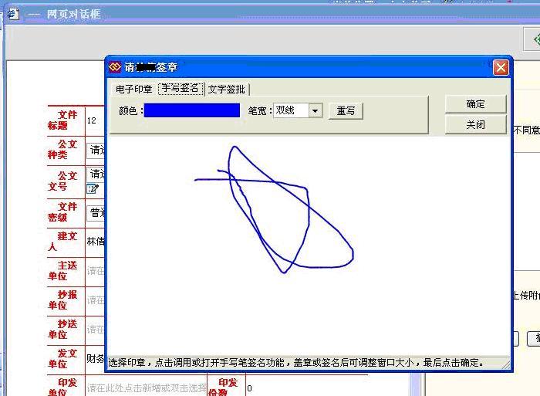Image resolution: width=540 pixels, height=396 pixels.
Task: Switch to the 电子印章 tab
Action: (x=133, y=90)
